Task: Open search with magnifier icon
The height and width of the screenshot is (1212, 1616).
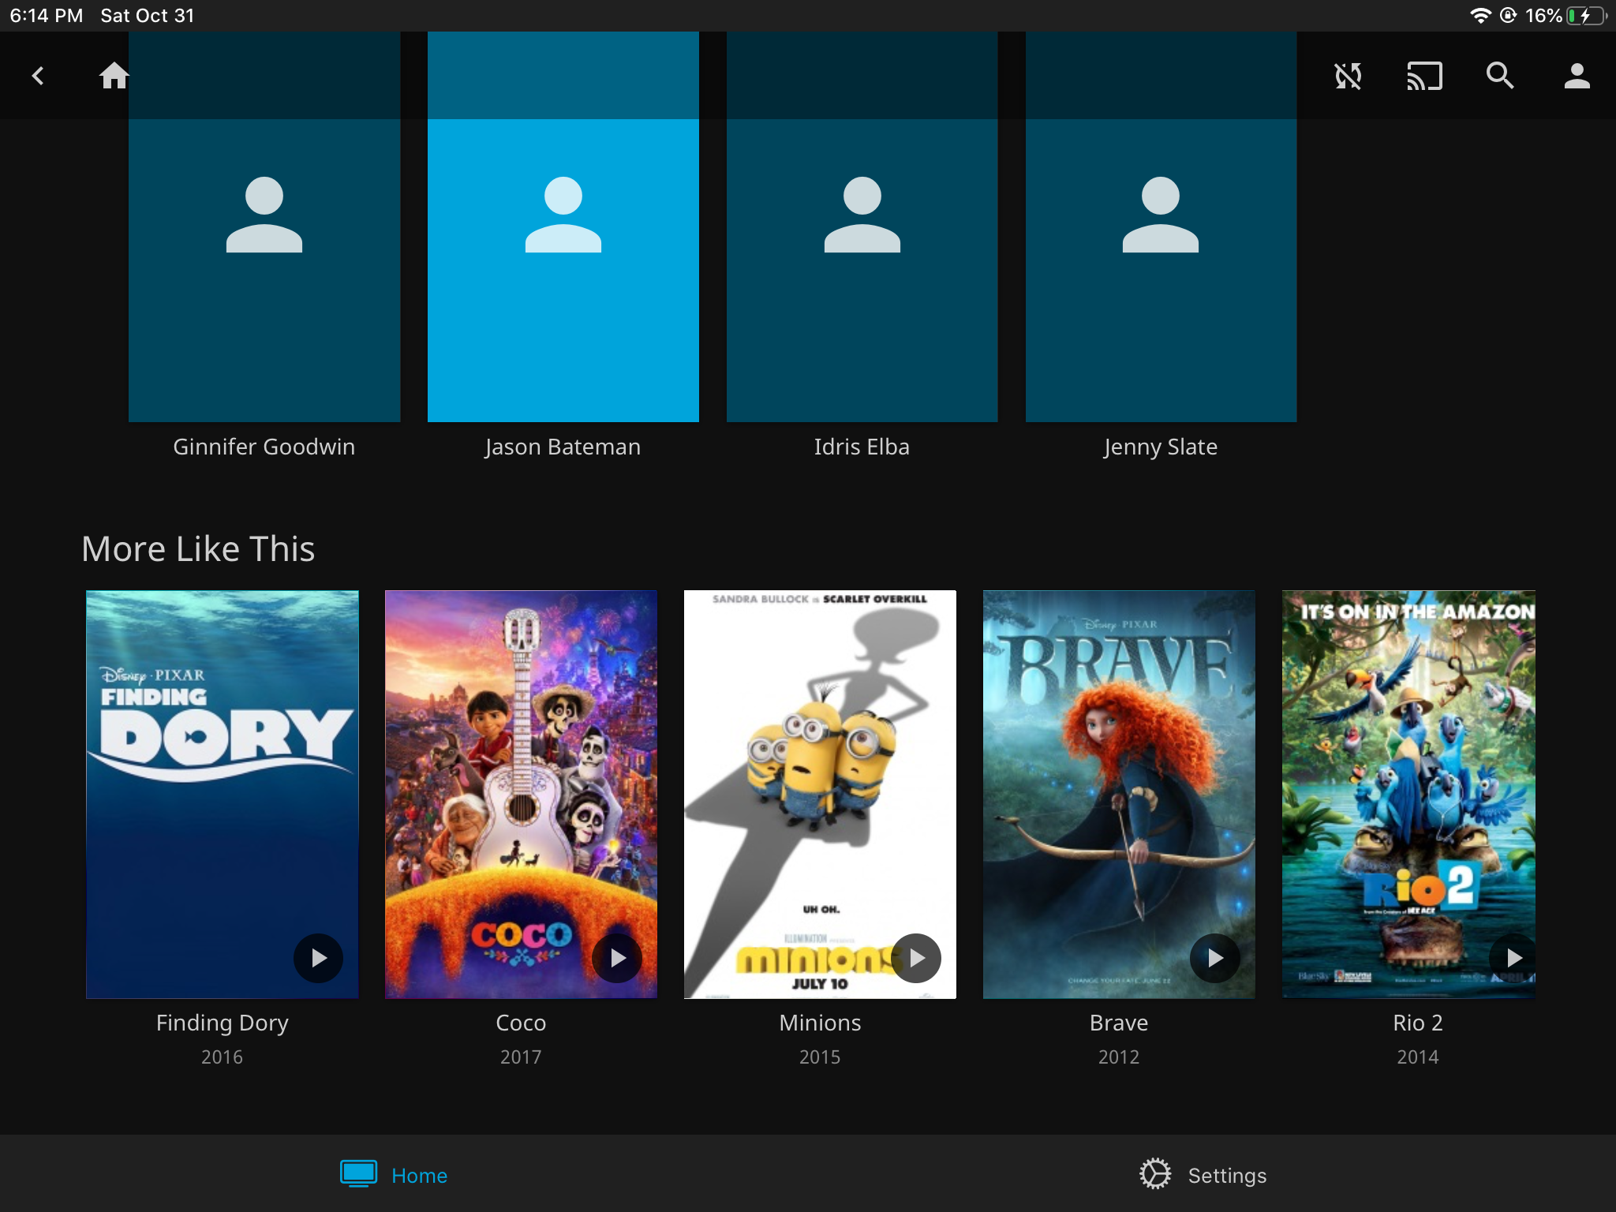Action: tap(1500, 76)
